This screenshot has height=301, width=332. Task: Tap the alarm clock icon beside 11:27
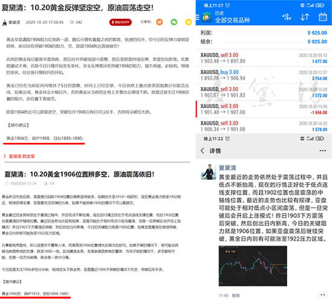point(228,5)
